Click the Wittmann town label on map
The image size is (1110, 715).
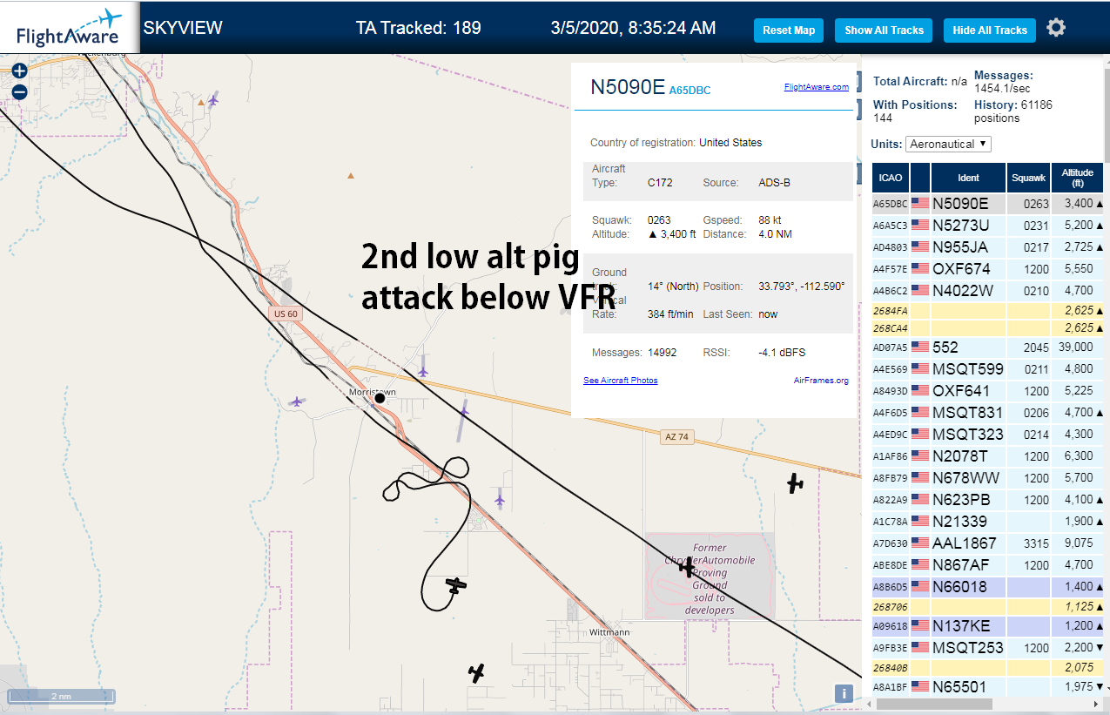tap(609, 631)
